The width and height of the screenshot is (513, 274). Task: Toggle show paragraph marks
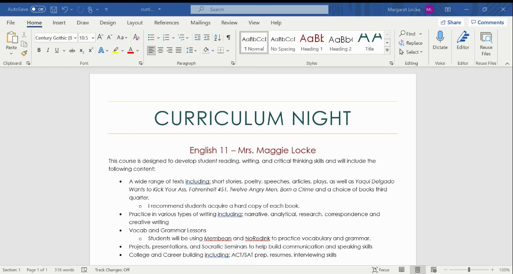228,38
